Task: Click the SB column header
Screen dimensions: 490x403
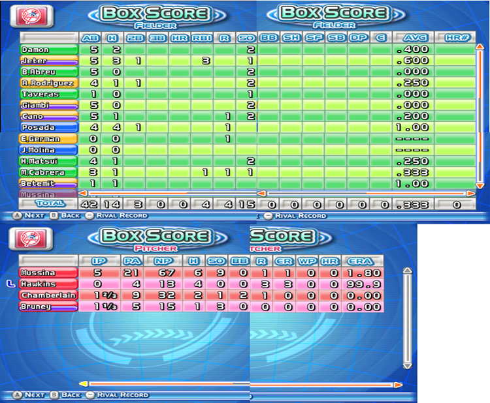Action: 336,37
